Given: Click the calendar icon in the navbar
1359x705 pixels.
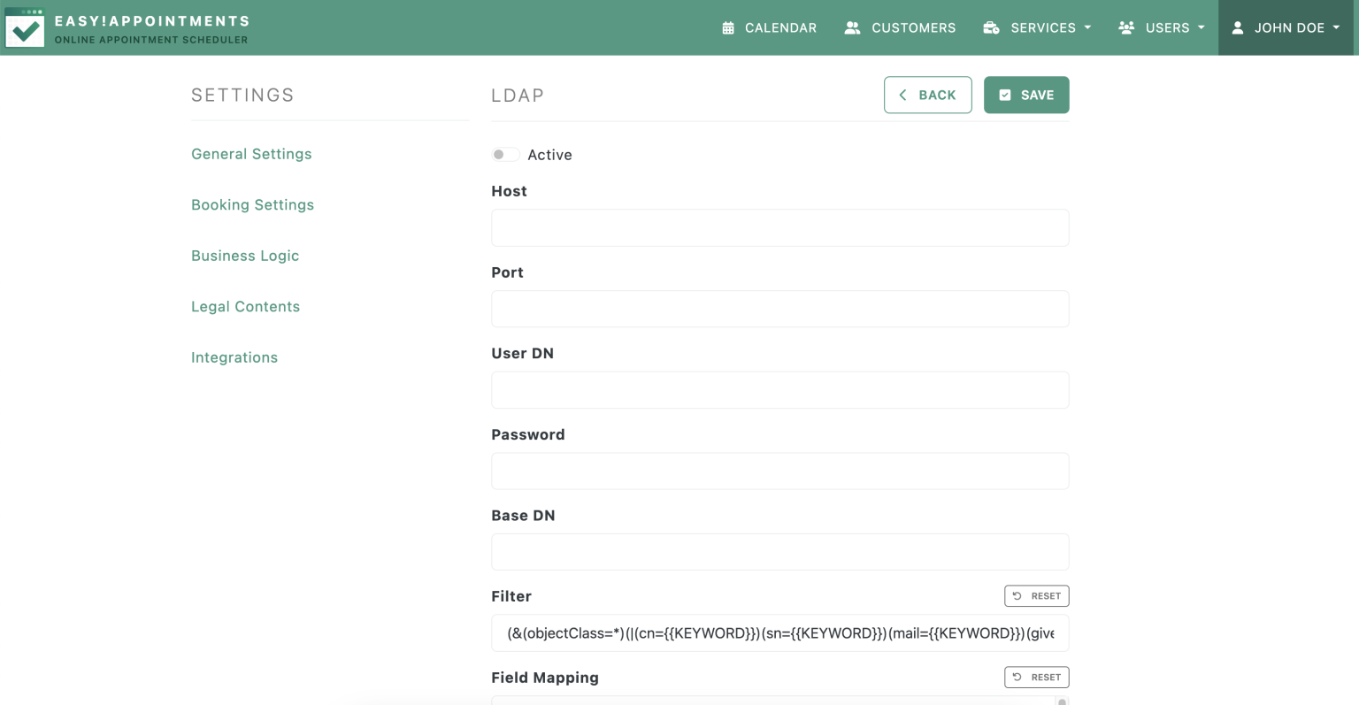Looking at the screenshot, I should click(727, 27).
